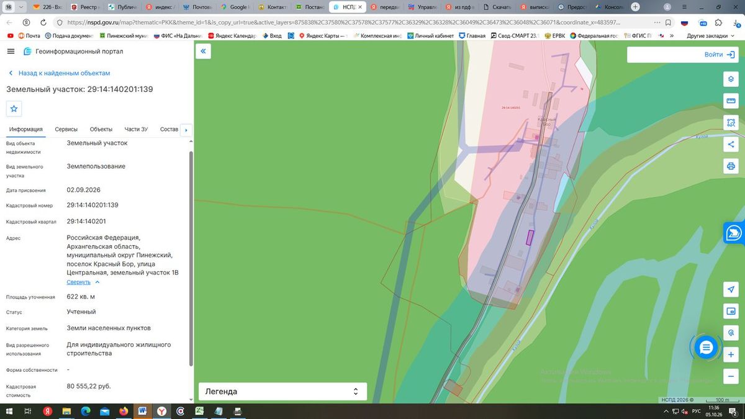Add the land plot to favorites (star)
This screenshot has height=419, width=745.
[14, 109]
